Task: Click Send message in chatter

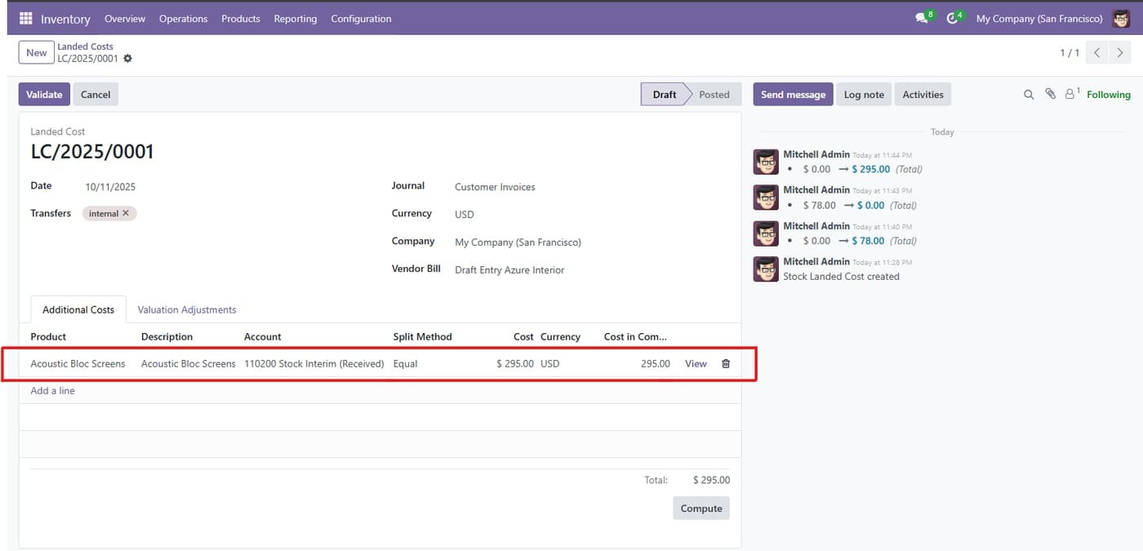Action: 794,95
